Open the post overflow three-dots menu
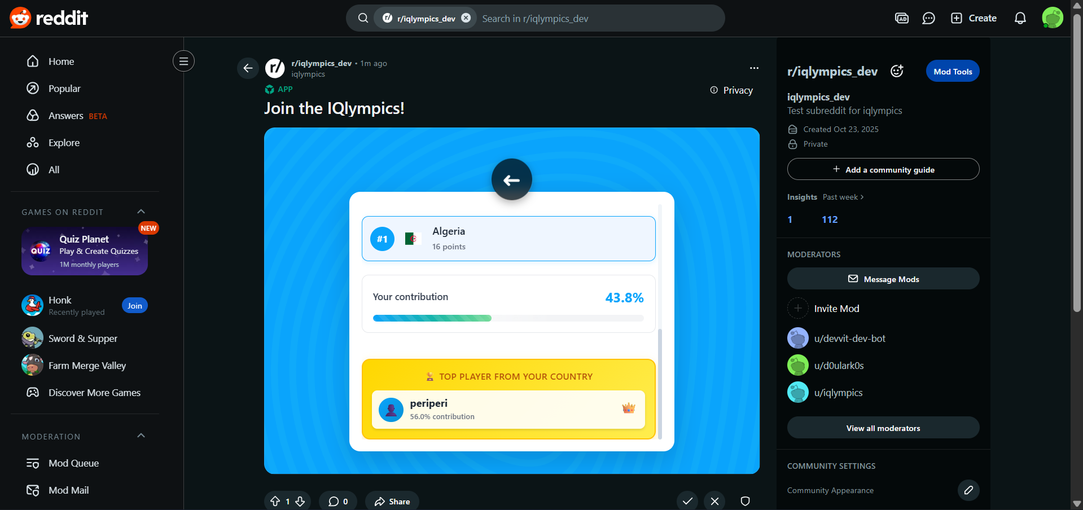The width and height of the screenshot is (1083, 510). (x=754, y=68)
